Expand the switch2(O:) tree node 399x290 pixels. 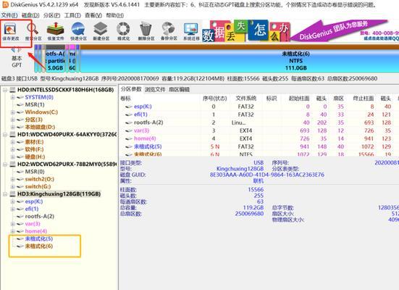click(12, 179)
